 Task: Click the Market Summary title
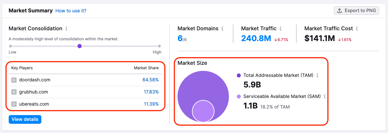coord(31,11)
